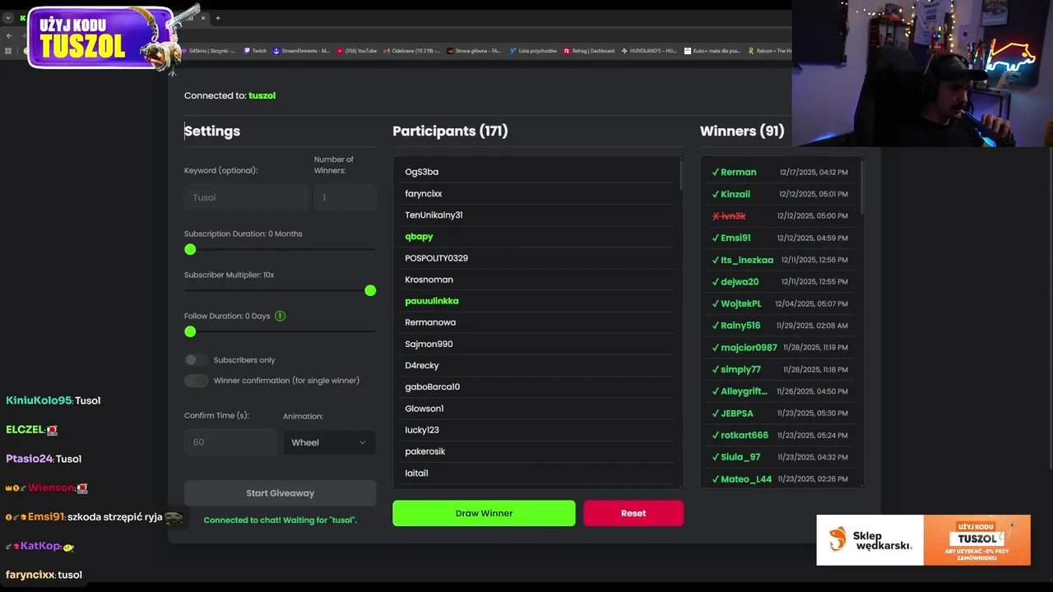The width and height of the screenshot is (1053, 592).
Task: Click the Draw Winner button
Action: (484, 513)
